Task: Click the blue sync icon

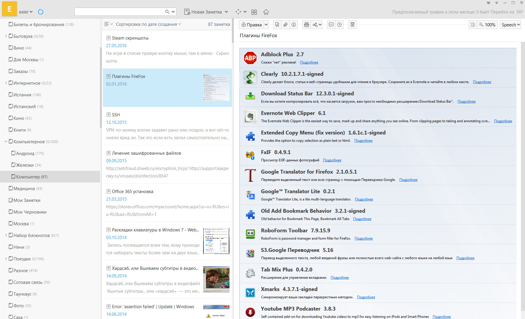Action: [41, 12]
